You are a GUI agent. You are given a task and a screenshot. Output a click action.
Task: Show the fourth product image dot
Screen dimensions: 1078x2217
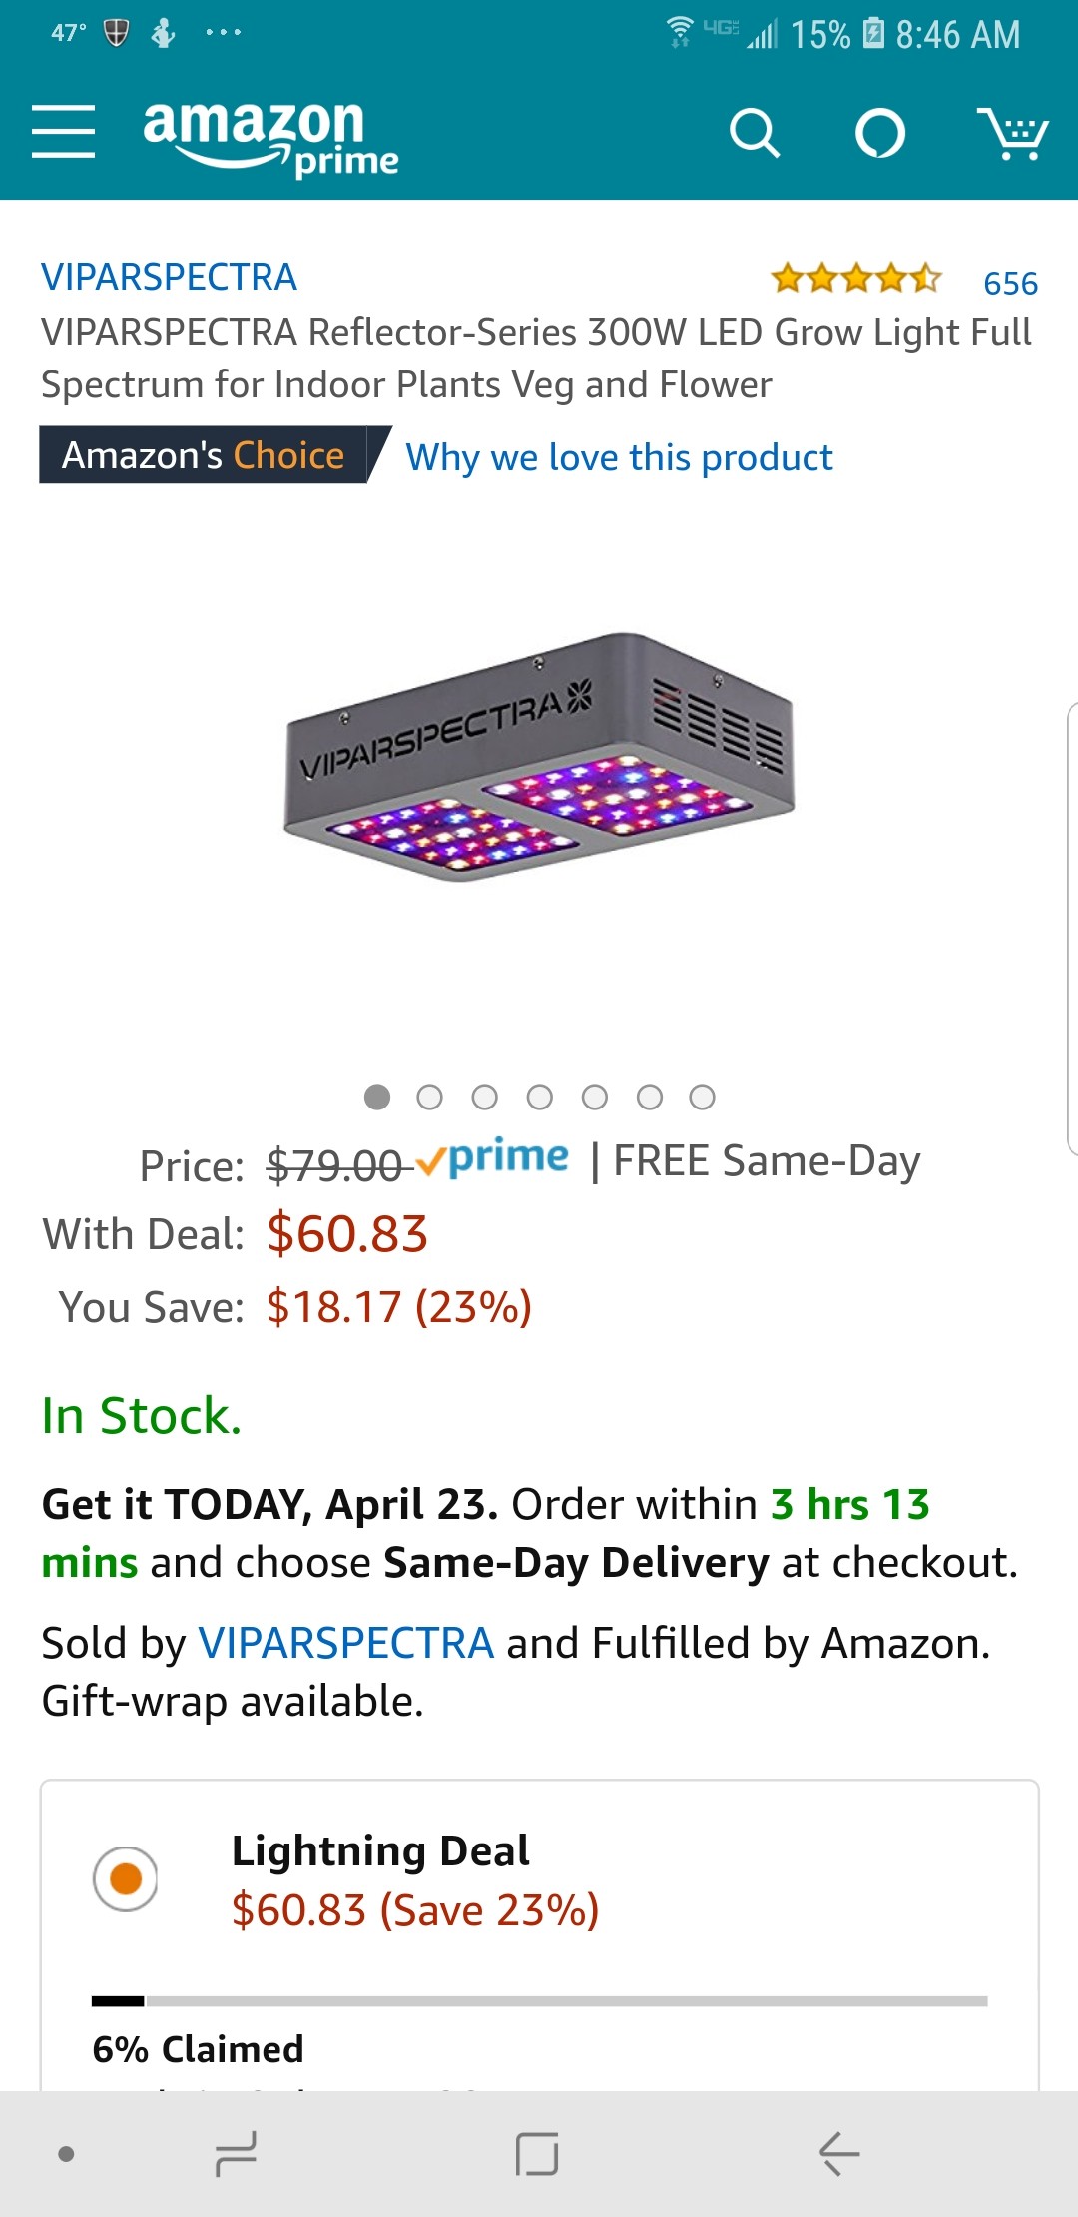click(540, 1098)
